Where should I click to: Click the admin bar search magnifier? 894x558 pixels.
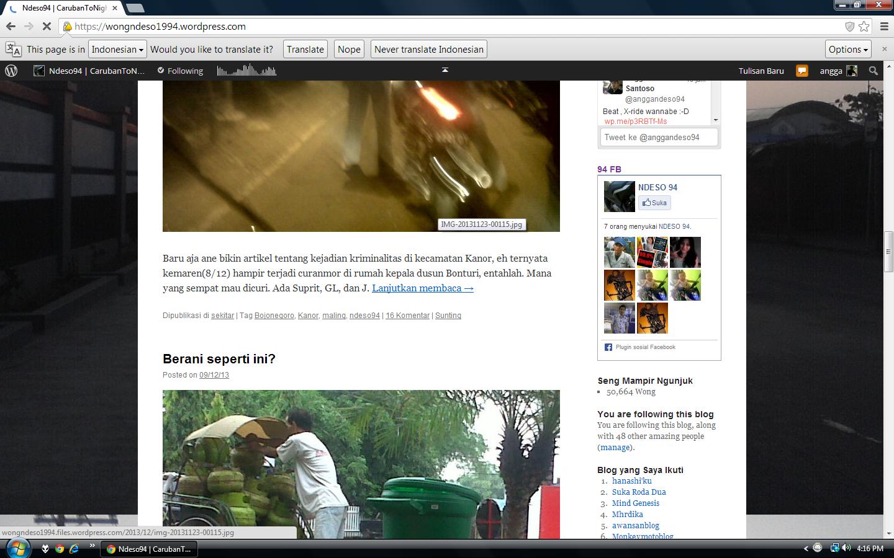[x=873, y=71]
